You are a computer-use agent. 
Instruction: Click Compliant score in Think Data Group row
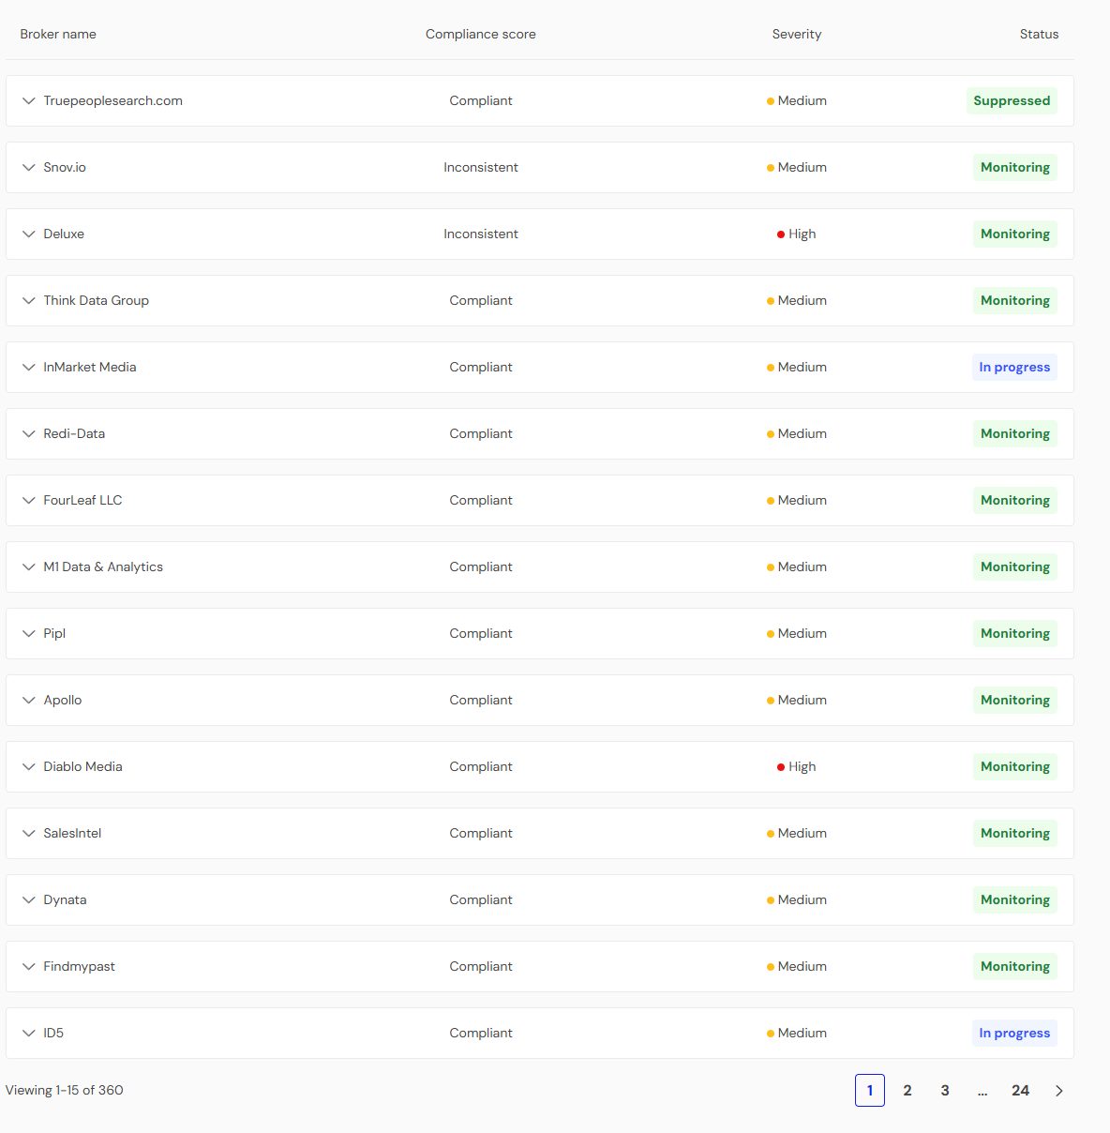click(481, 300)
